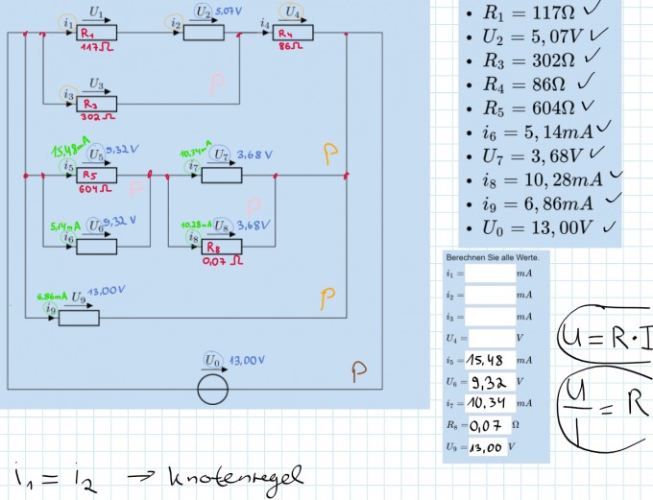653x500 pixels.
Task: Click the R5 resistor box labeled 604Ω
Action: pyautogui.click(x=97, y=176)
